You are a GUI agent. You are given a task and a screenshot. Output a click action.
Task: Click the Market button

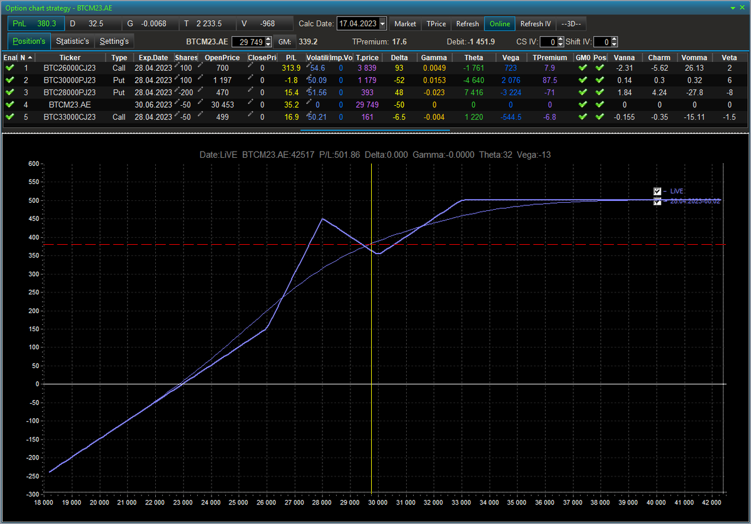click(405, 24)
